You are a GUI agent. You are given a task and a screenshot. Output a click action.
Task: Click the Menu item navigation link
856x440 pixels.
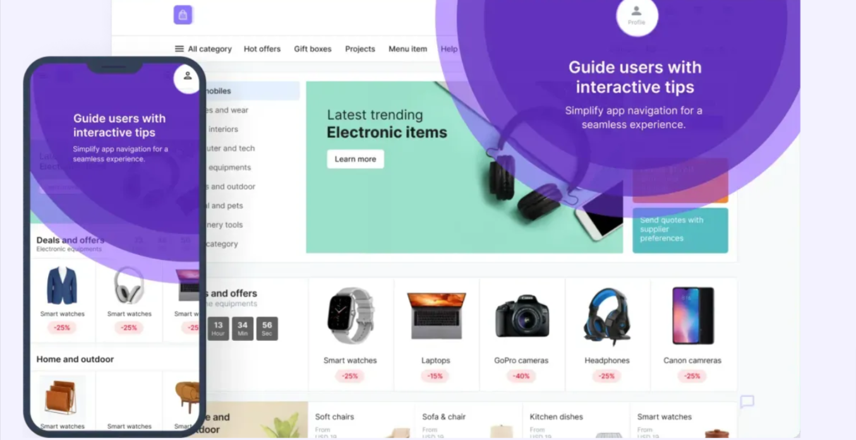point(408,49)
